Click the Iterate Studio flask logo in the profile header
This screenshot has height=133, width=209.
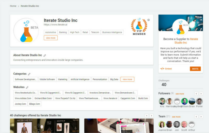click(x=26, y=31)
